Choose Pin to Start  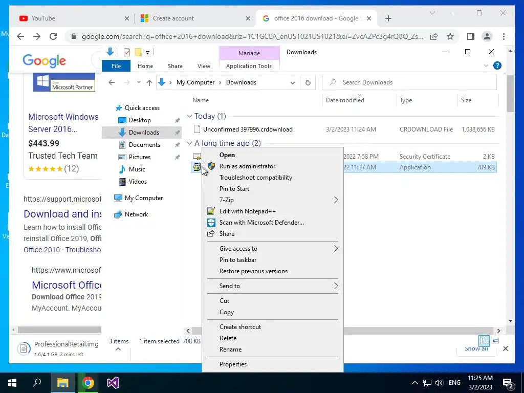click(234, 189)
